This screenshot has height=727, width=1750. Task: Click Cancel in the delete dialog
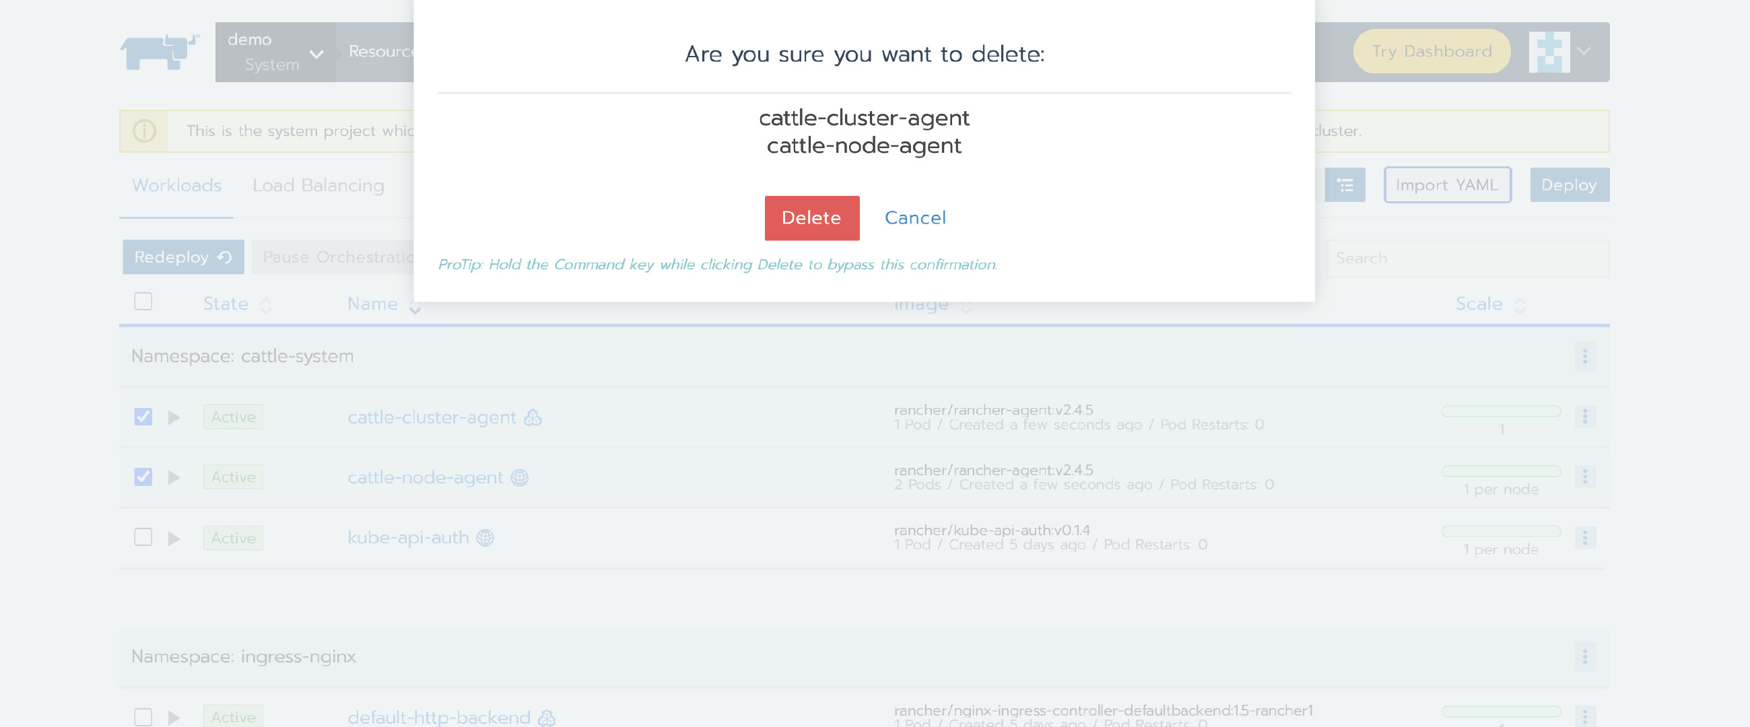(914, 218)
